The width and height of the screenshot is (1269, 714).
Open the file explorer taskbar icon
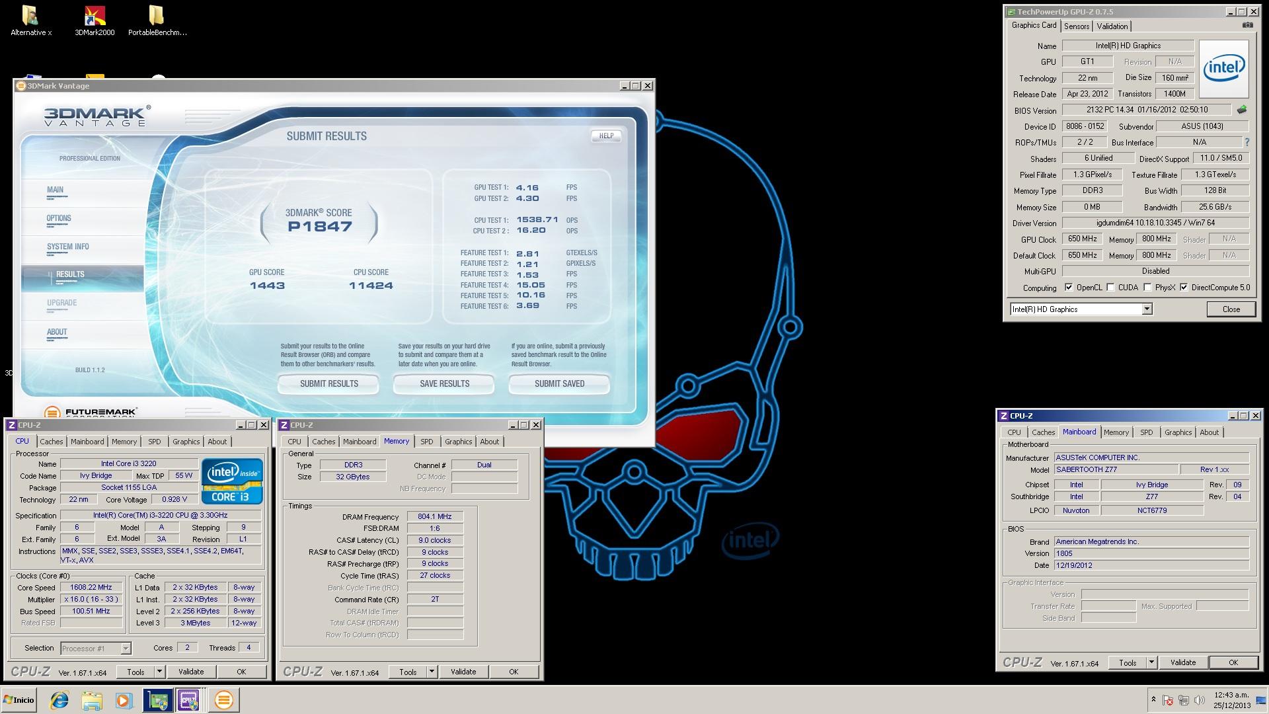[92, 700]
